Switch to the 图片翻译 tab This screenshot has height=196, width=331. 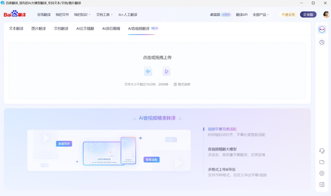tap(39, 28)
